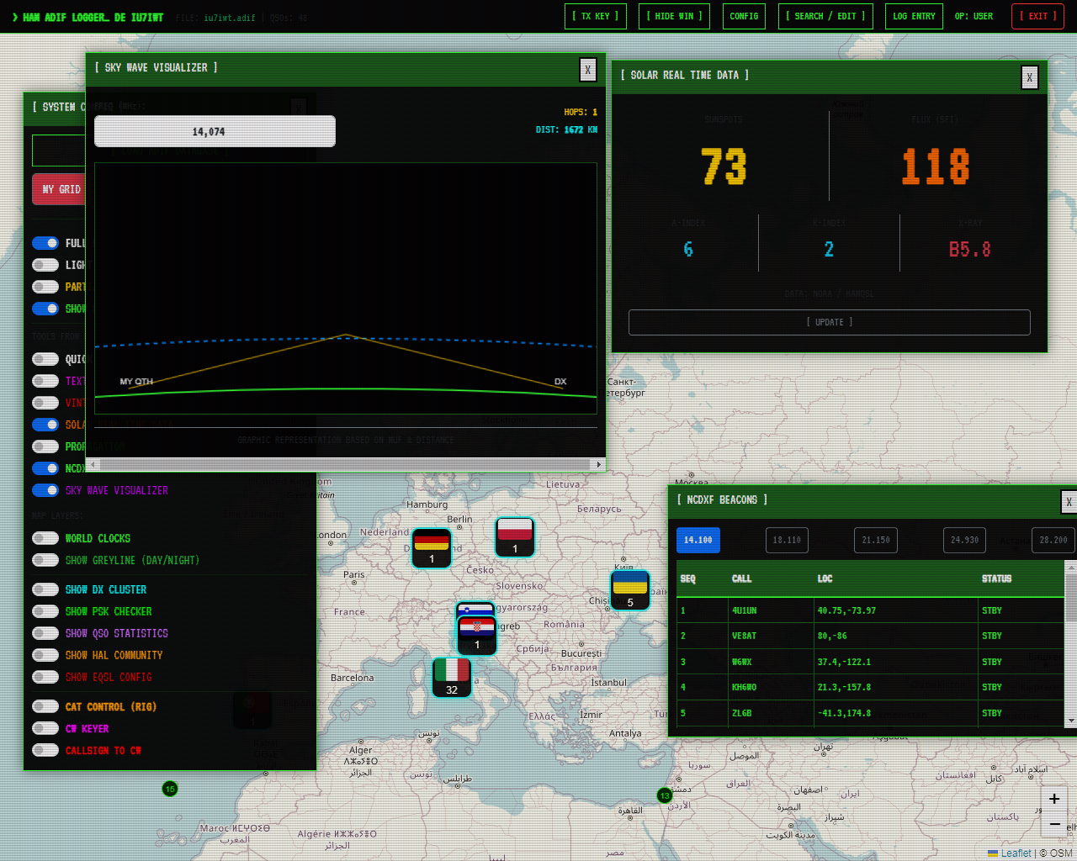Click the Ukraine flag marker with 5
The width and height of the screenshot is (1077, 861).
tap(630, 590)
